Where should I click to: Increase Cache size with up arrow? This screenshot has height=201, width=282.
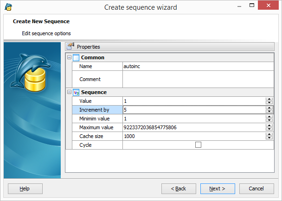tap(269, 134)
